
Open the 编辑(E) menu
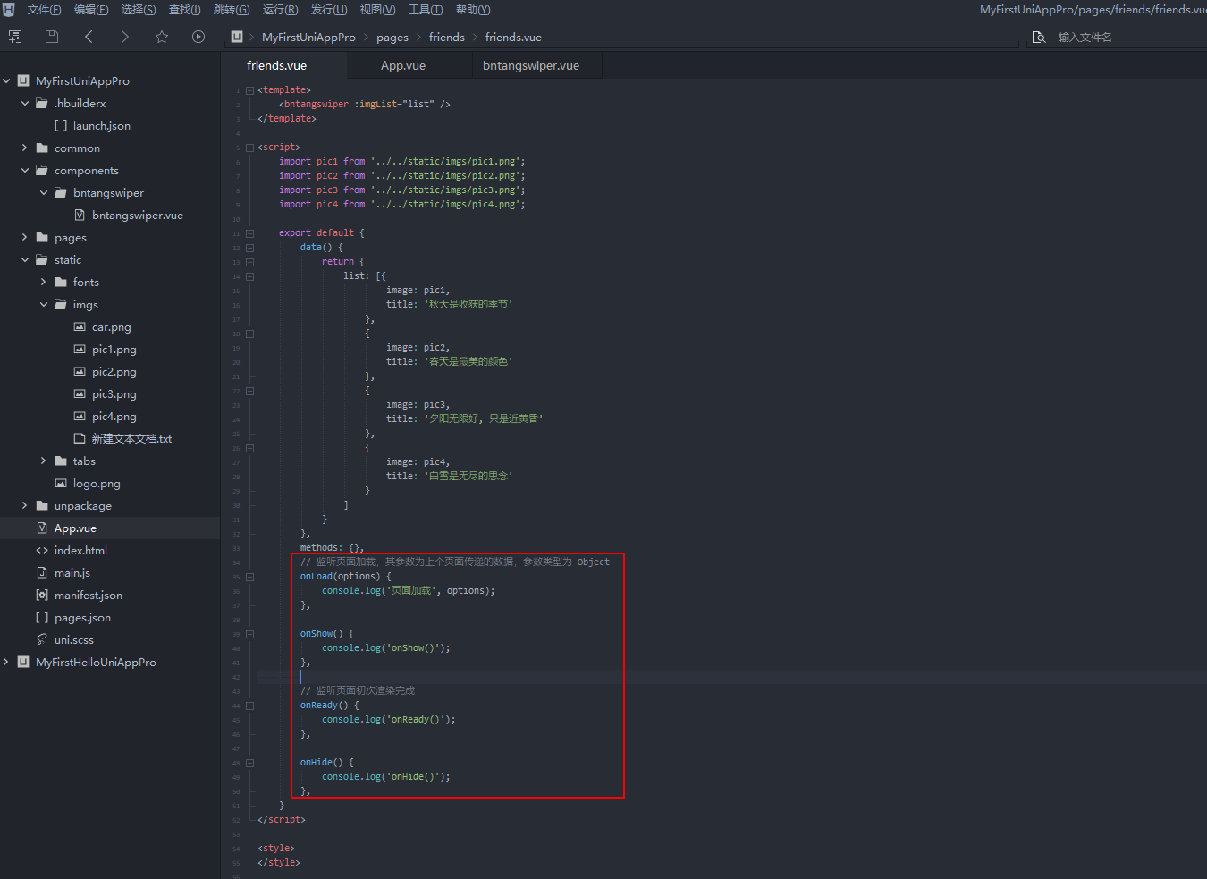coord(91,10)
